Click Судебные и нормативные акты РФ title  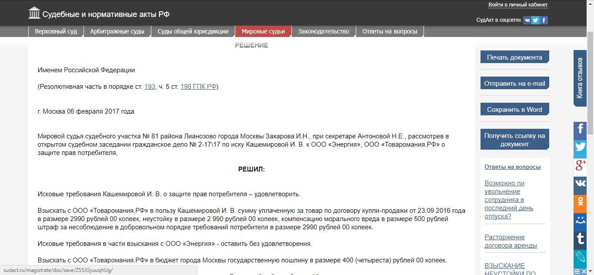coord(106,14)
